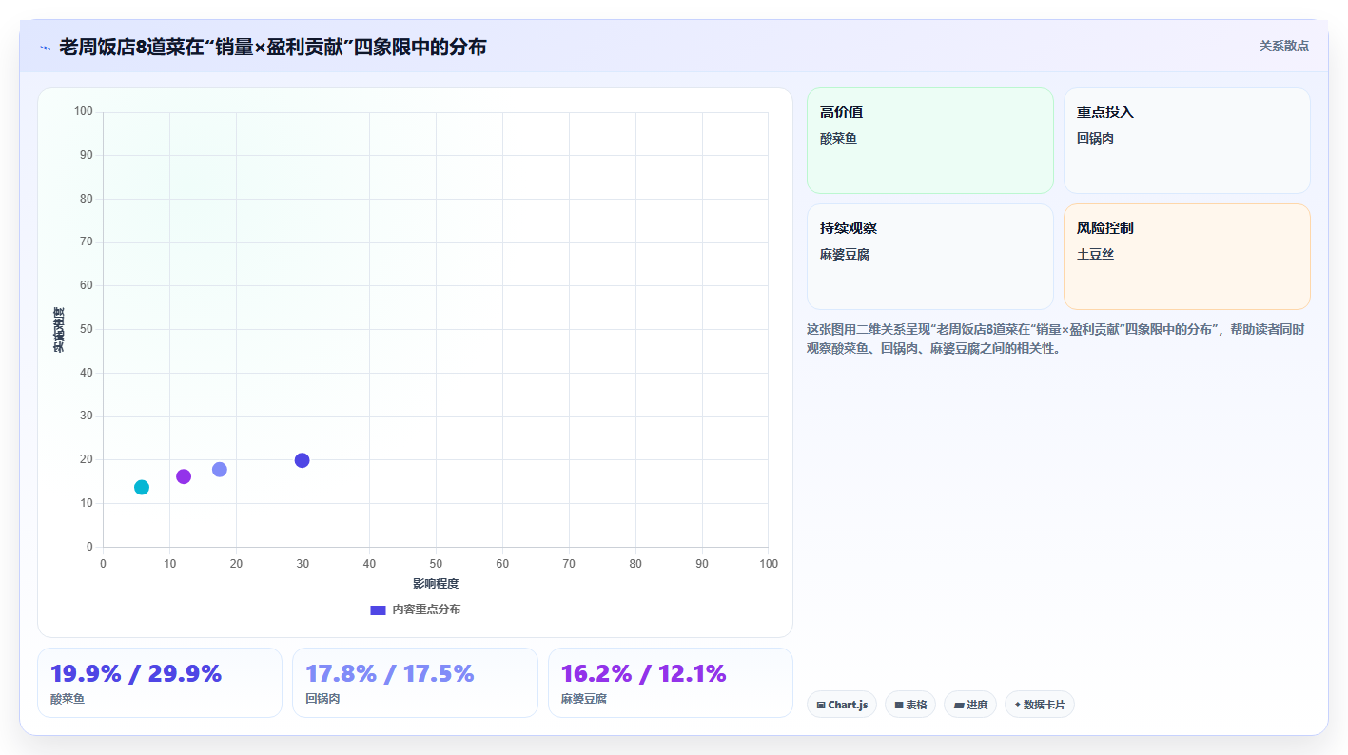Click the 内容重点分布 legend label
Screen dimensions: 1348x755
[426, 610]
